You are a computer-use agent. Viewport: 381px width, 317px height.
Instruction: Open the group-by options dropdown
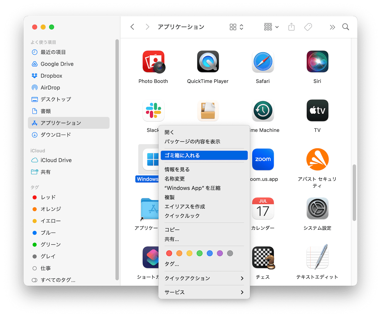tap(271, 27)
